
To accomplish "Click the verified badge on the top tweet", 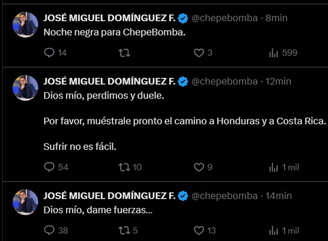I will tap(183, 18).
